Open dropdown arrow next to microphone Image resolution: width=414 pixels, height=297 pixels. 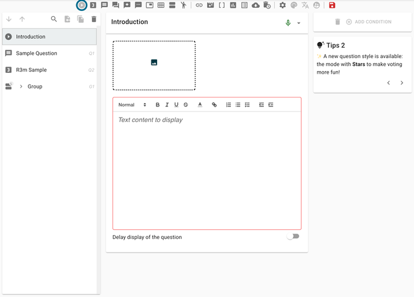click(x=299, y=23)
